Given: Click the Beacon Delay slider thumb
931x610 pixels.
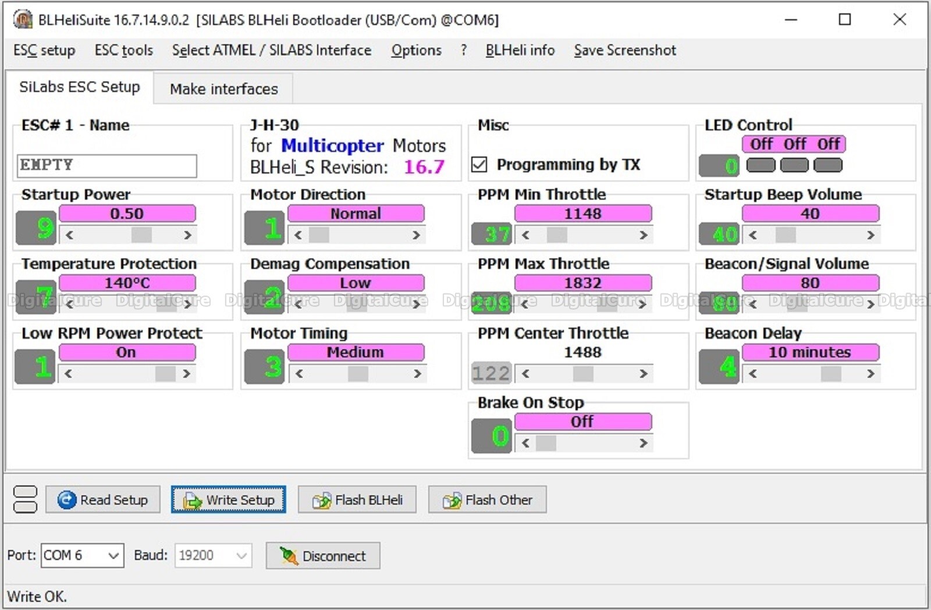Looking at the screenshot, I should (831, 374).
